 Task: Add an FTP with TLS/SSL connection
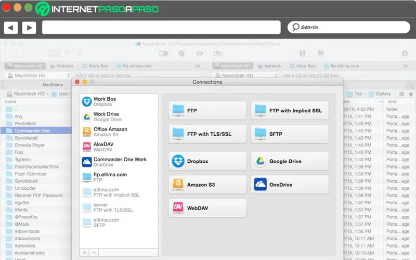point(207,134)
